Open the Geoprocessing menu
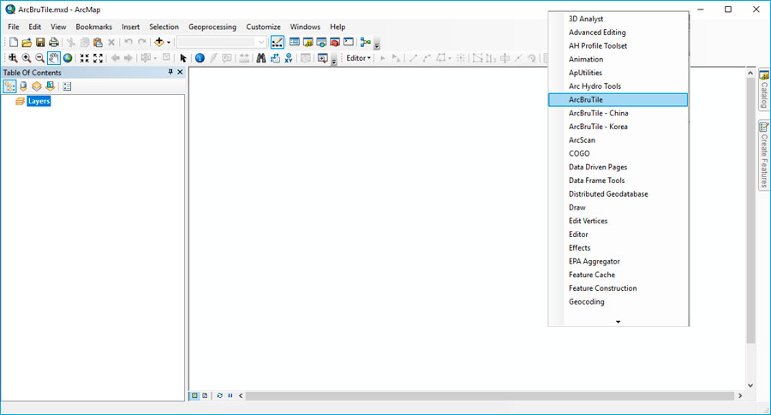771x415 pixels. 212,27
